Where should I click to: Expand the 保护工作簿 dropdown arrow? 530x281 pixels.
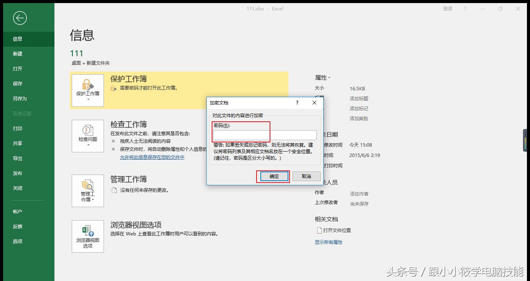tap(87, 99)
